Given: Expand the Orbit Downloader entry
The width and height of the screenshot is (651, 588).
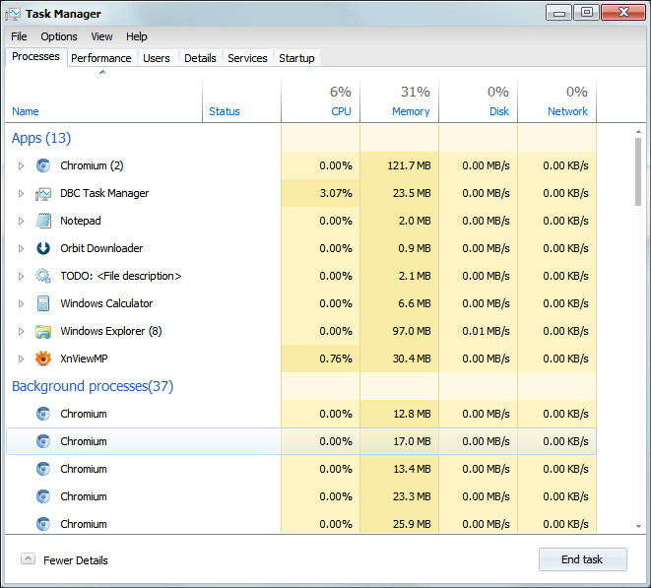Looking at the screenshot, I should pyautogui.click(x=21, y=249).
